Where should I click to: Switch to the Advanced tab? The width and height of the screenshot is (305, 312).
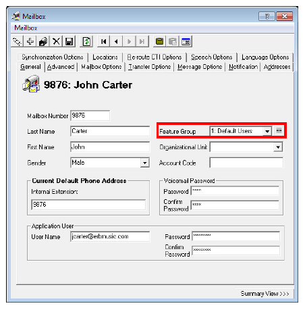(x=61, y=67)
